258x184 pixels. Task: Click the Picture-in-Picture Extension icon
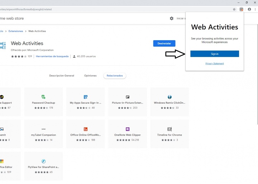pos(128,97)
